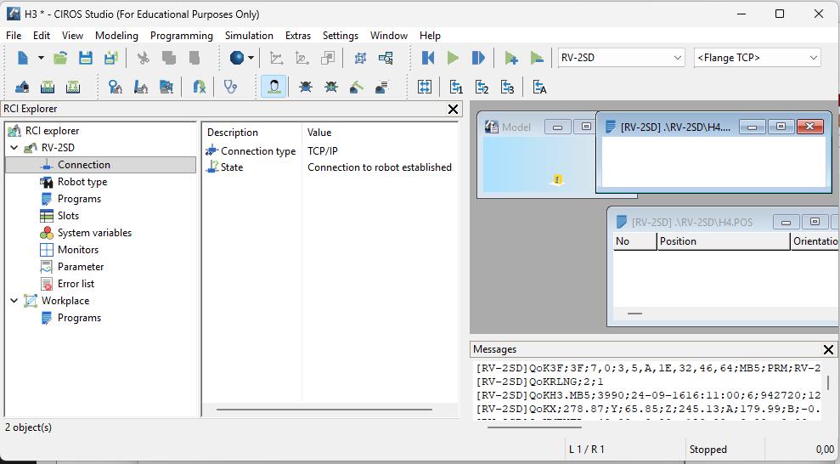Image resolution: width=840 pixels, height=464 pixels.
Task: Open the Simulation menu
Action: 249,36
